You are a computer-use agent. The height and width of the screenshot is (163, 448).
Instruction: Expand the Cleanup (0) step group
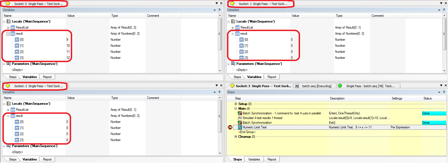pyautogui.click(x=236, y=137)
